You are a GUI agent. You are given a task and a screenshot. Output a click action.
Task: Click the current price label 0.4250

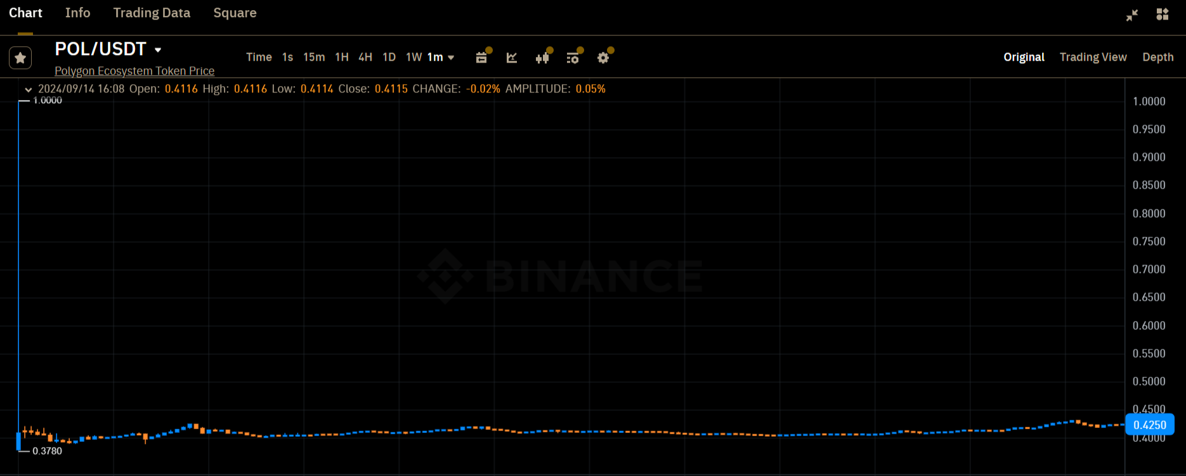[x=1149, y=425]
